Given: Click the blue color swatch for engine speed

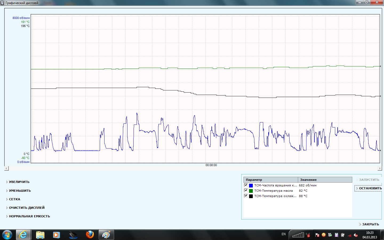Looking at the screenshot, I should (251, 185).
